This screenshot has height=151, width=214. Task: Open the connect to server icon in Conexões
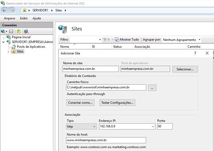tap(3, 31)
